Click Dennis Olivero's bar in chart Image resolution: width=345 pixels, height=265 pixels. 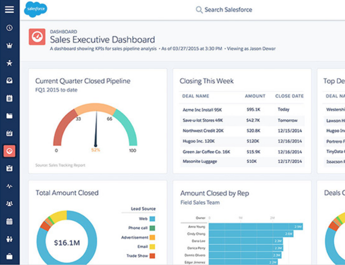coord(245,255)
